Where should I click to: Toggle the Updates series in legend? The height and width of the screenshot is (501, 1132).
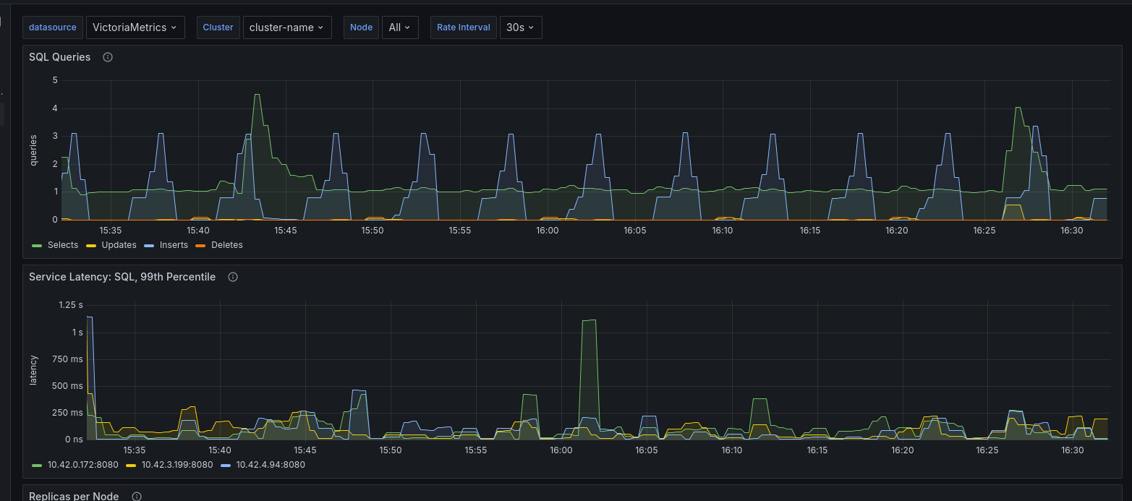pyautogui.click(x=119, y=245)
